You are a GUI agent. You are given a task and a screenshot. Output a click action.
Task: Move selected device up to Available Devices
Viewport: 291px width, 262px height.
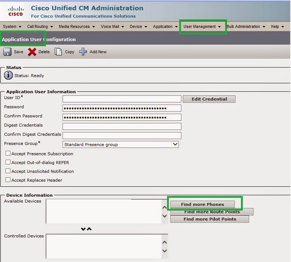(x=89, y=229)
